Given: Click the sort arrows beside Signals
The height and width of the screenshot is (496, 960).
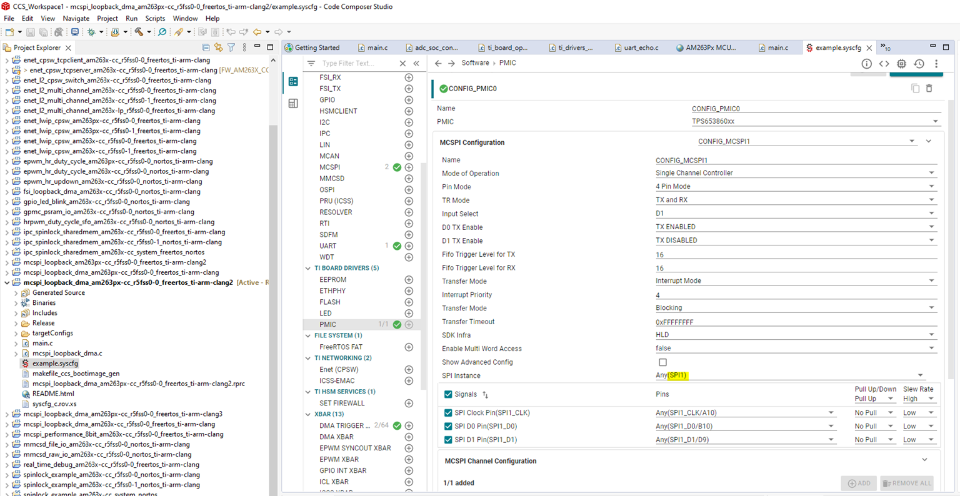Looking at the screenshot, I should point(486,395).
